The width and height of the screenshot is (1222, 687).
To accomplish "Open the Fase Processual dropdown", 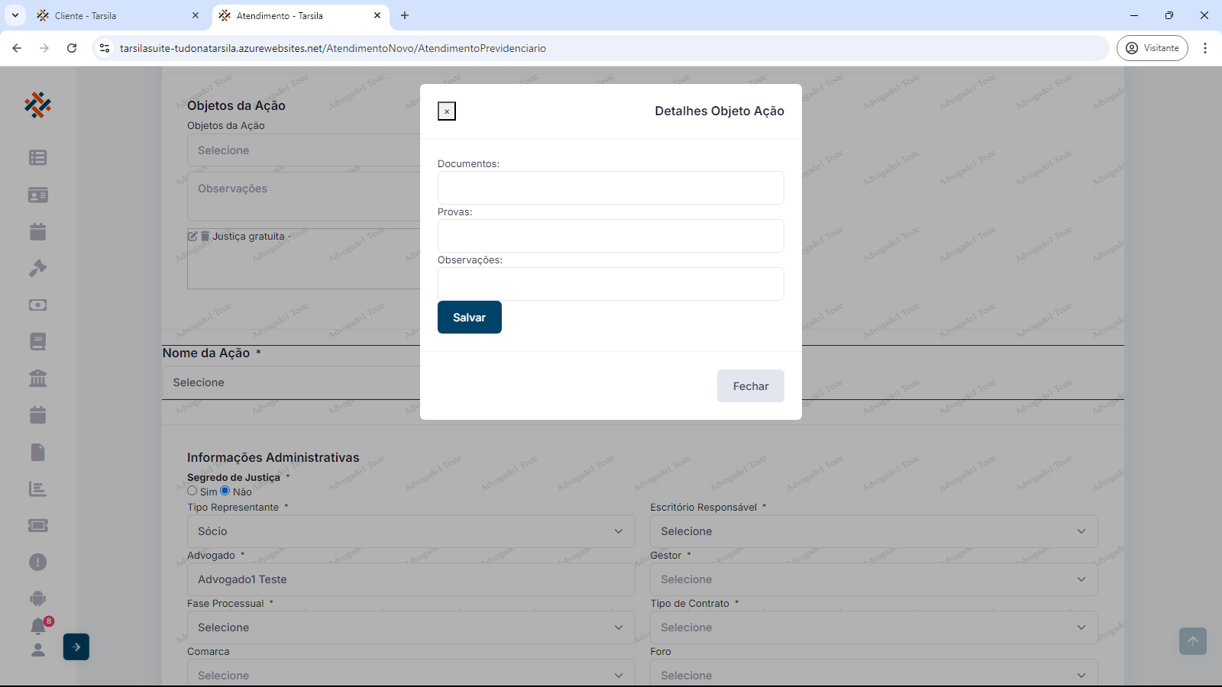I will pyautogui.click(x=411, y=627).
